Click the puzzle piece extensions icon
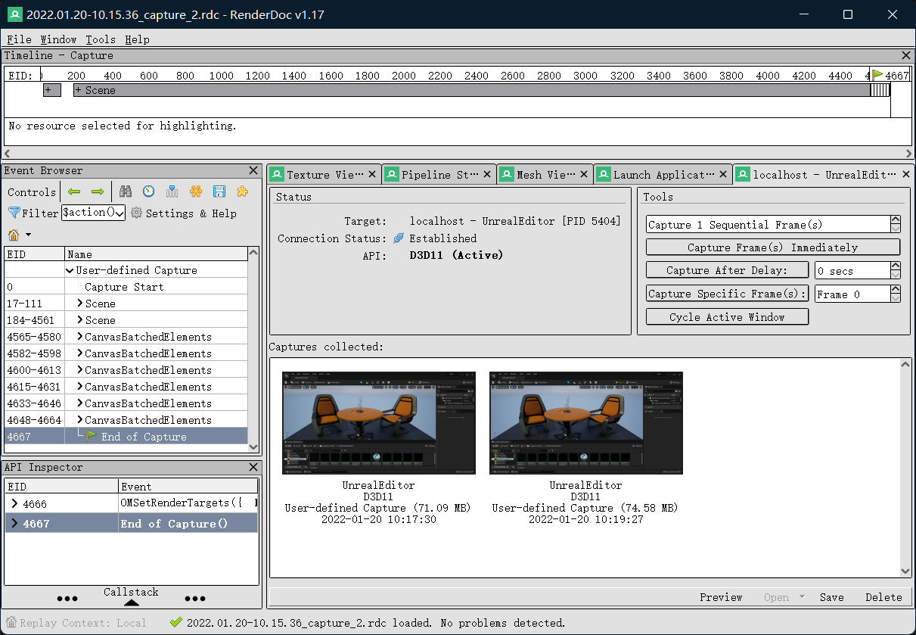The width and height of the screenshot is (916, 635). (x=242, y=191)
